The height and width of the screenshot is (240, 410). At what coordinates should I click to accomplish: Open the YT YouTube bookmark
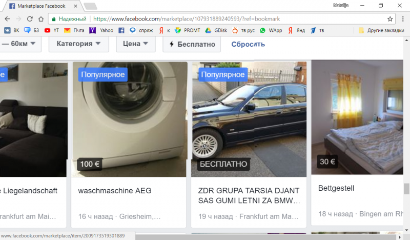(52, 30)
